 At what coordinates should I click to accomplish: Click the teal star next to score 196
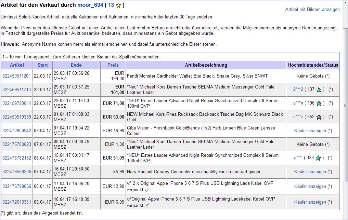pyautogui.click(x=319, y=104)
